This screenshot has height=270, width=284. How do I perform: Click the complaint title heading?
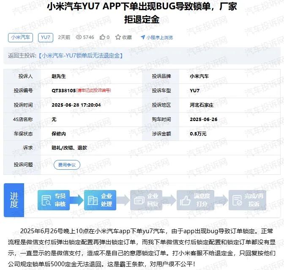[142, 13]
